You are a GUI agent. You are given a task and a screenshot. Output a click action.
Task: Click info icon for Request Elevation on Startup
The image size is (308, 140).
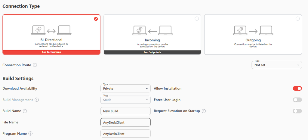point(204,111)
